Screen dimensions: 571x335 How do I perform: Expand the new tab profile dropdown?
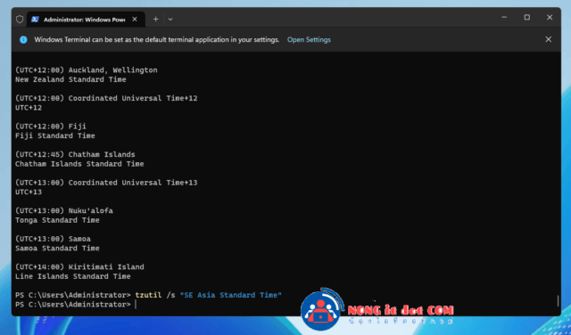click(x=170, y=20)
